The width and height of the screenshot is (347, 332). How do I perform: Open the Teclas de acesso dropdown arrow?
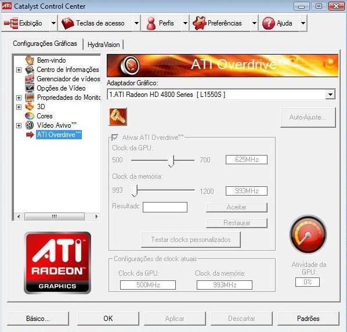coord(136,23)
